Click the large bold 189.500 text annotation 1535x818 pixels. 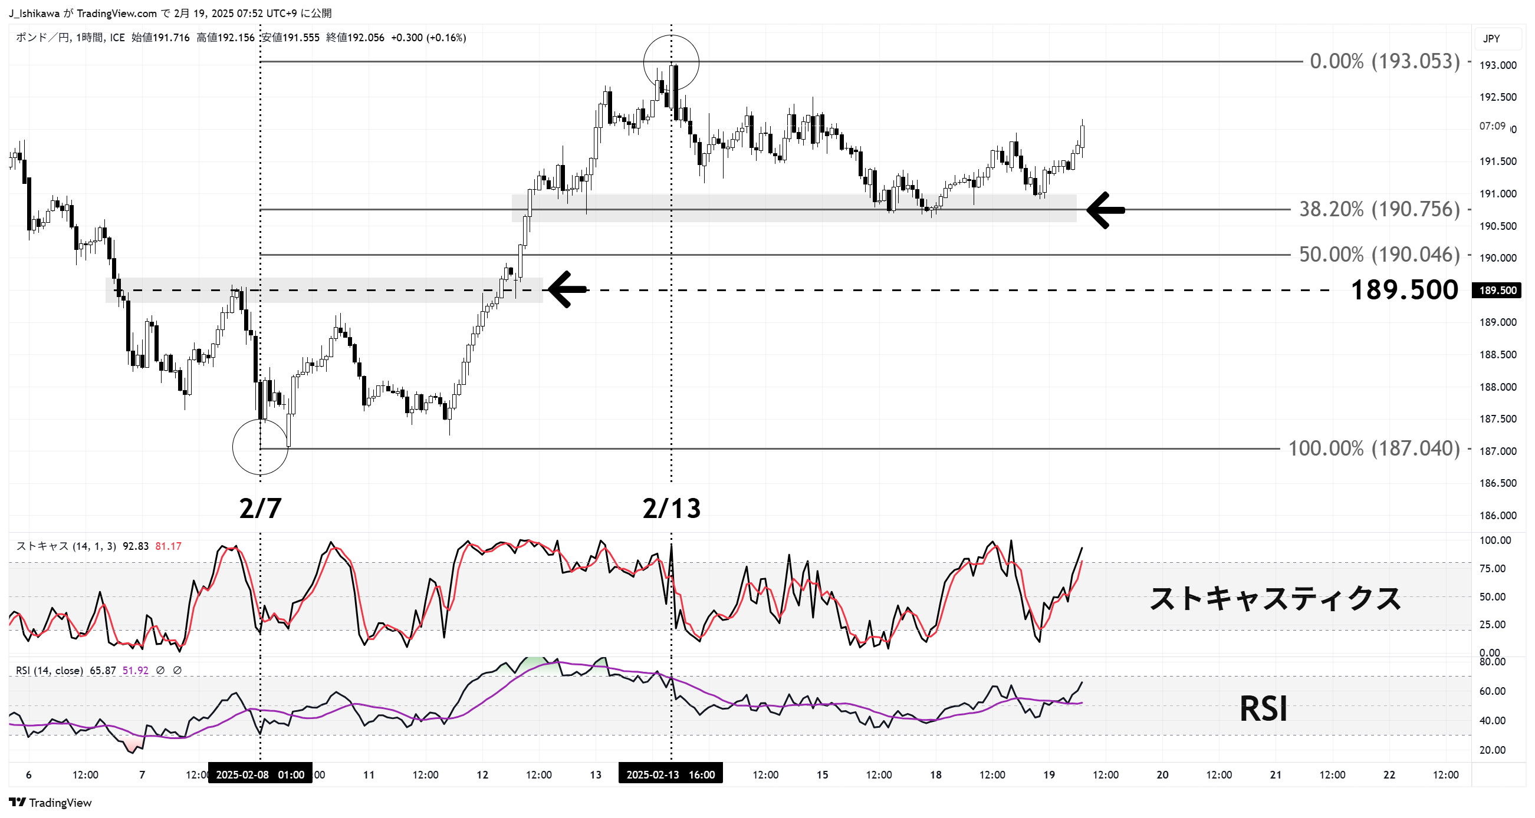[x=1405, y=290]
